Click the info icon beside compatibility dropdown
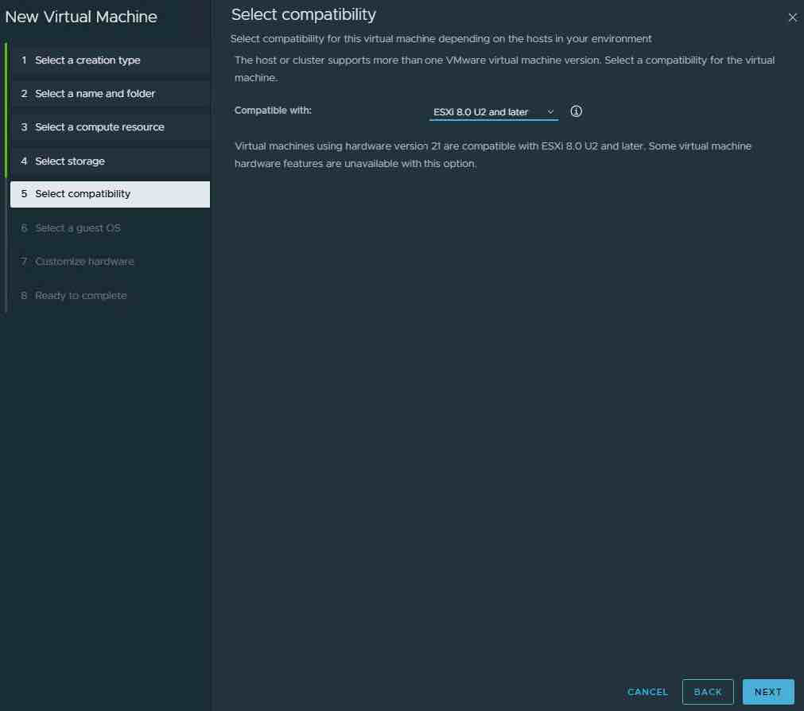804x711 pixels. [x=577, y=111]
